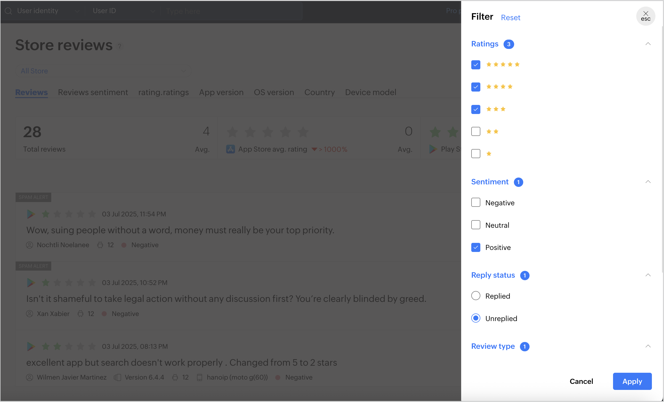Close the filter panel with esc icon
Viewport: 664px width, 402px height.
point(645,16)
